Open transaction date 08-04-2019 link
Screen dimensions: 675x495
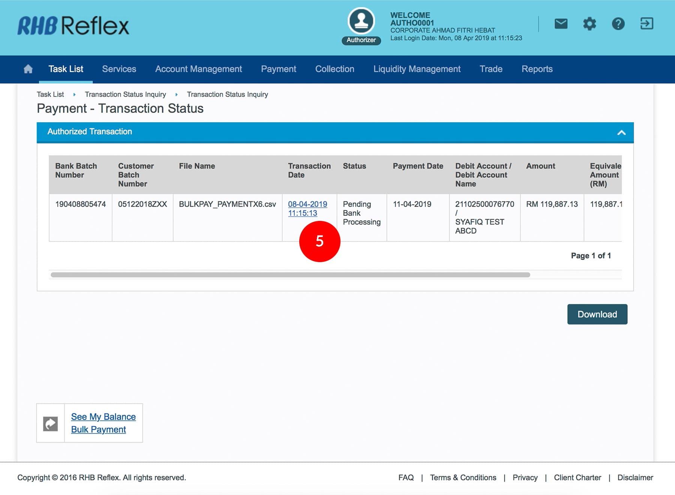coord(307,204)
